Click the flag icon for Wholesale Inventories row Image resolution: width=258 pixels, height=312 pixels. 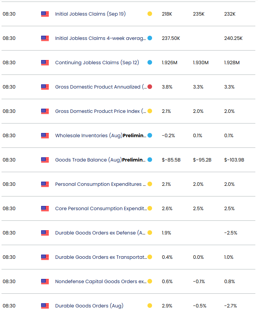45,136
